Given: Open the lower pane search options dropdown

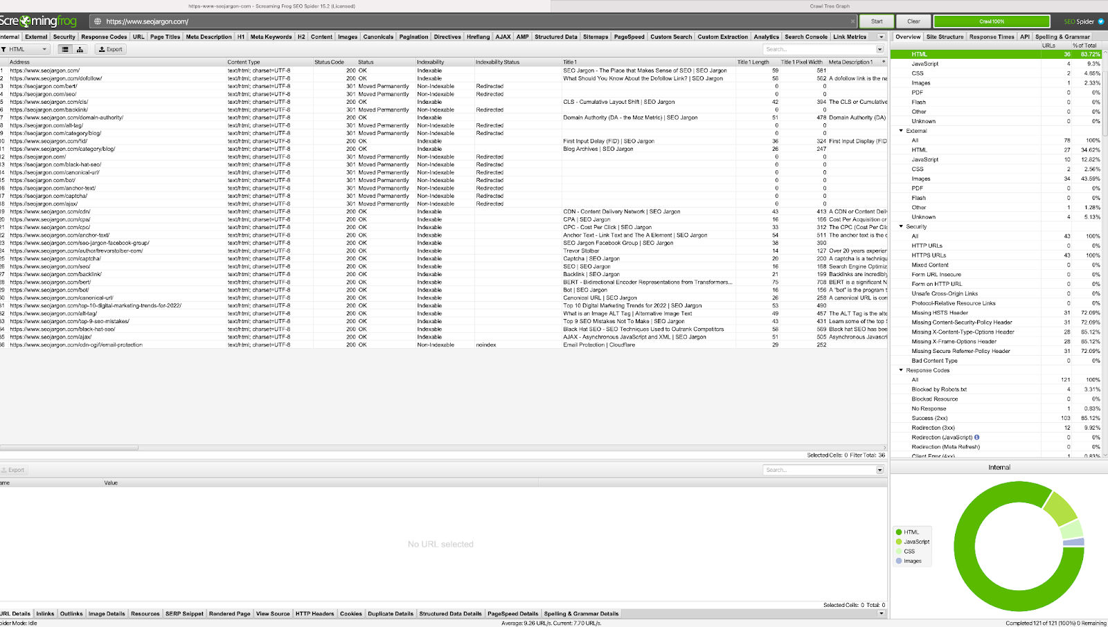Looking at the screenshot, I should [880, 470].
